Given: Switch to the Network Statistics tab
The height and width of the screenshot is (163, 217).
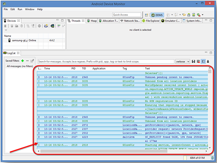Looking at the screenshot, I should 130,21.
